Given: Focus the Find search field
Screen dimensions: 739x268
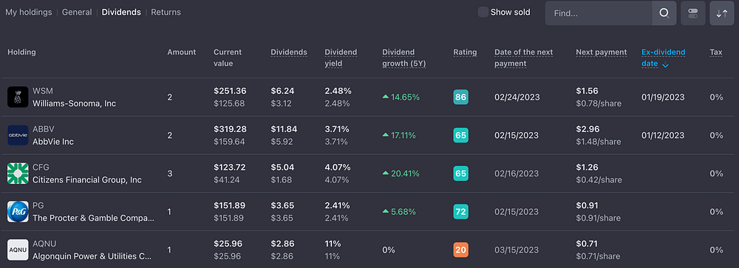Looking at the screenshot, I should (x=599, y=13).
